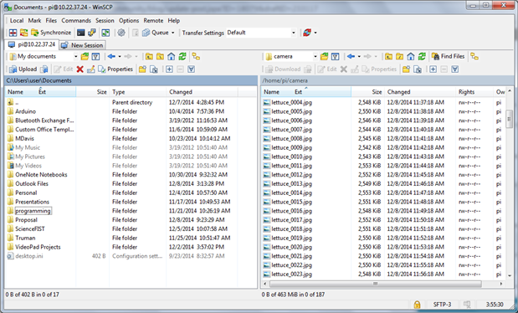Open the Commands menu
518x313 pixels.
tap(76, 20)
